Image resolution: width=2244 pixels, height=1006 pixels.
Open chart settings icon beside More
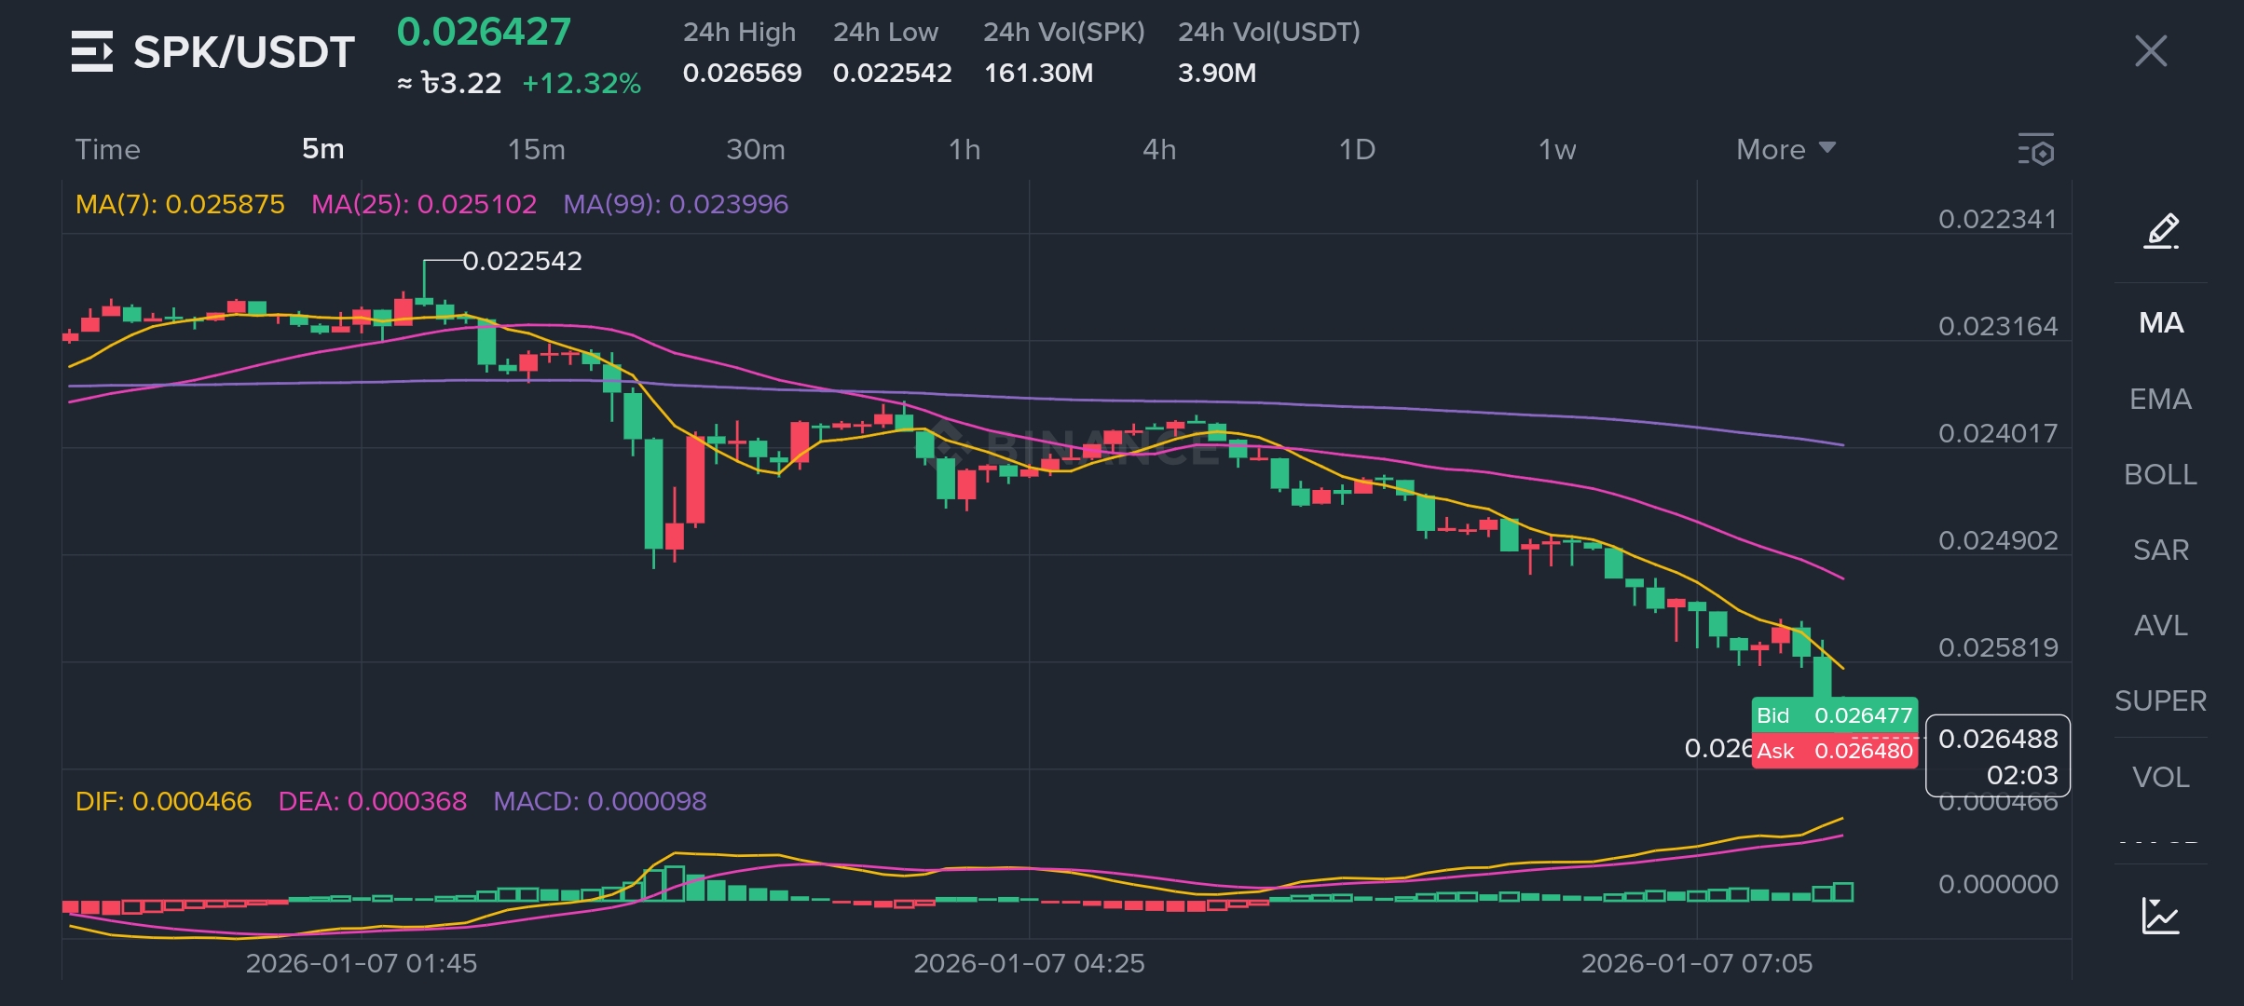click(x=2036, y=150)
